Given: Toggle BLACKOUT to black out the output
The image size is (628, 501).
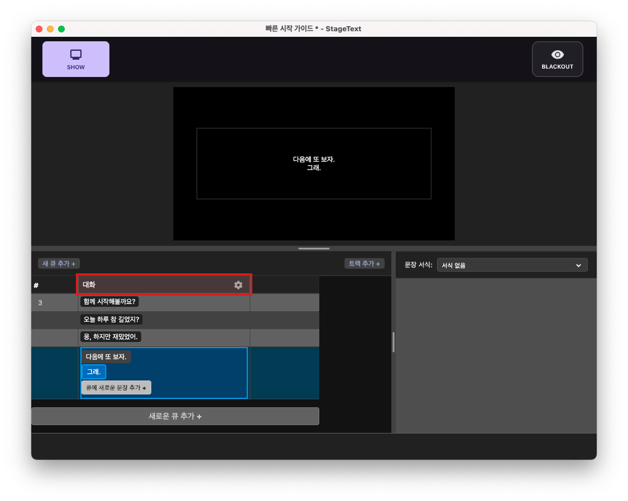Looking at the screenshot, I should click(x=557, y=59).
